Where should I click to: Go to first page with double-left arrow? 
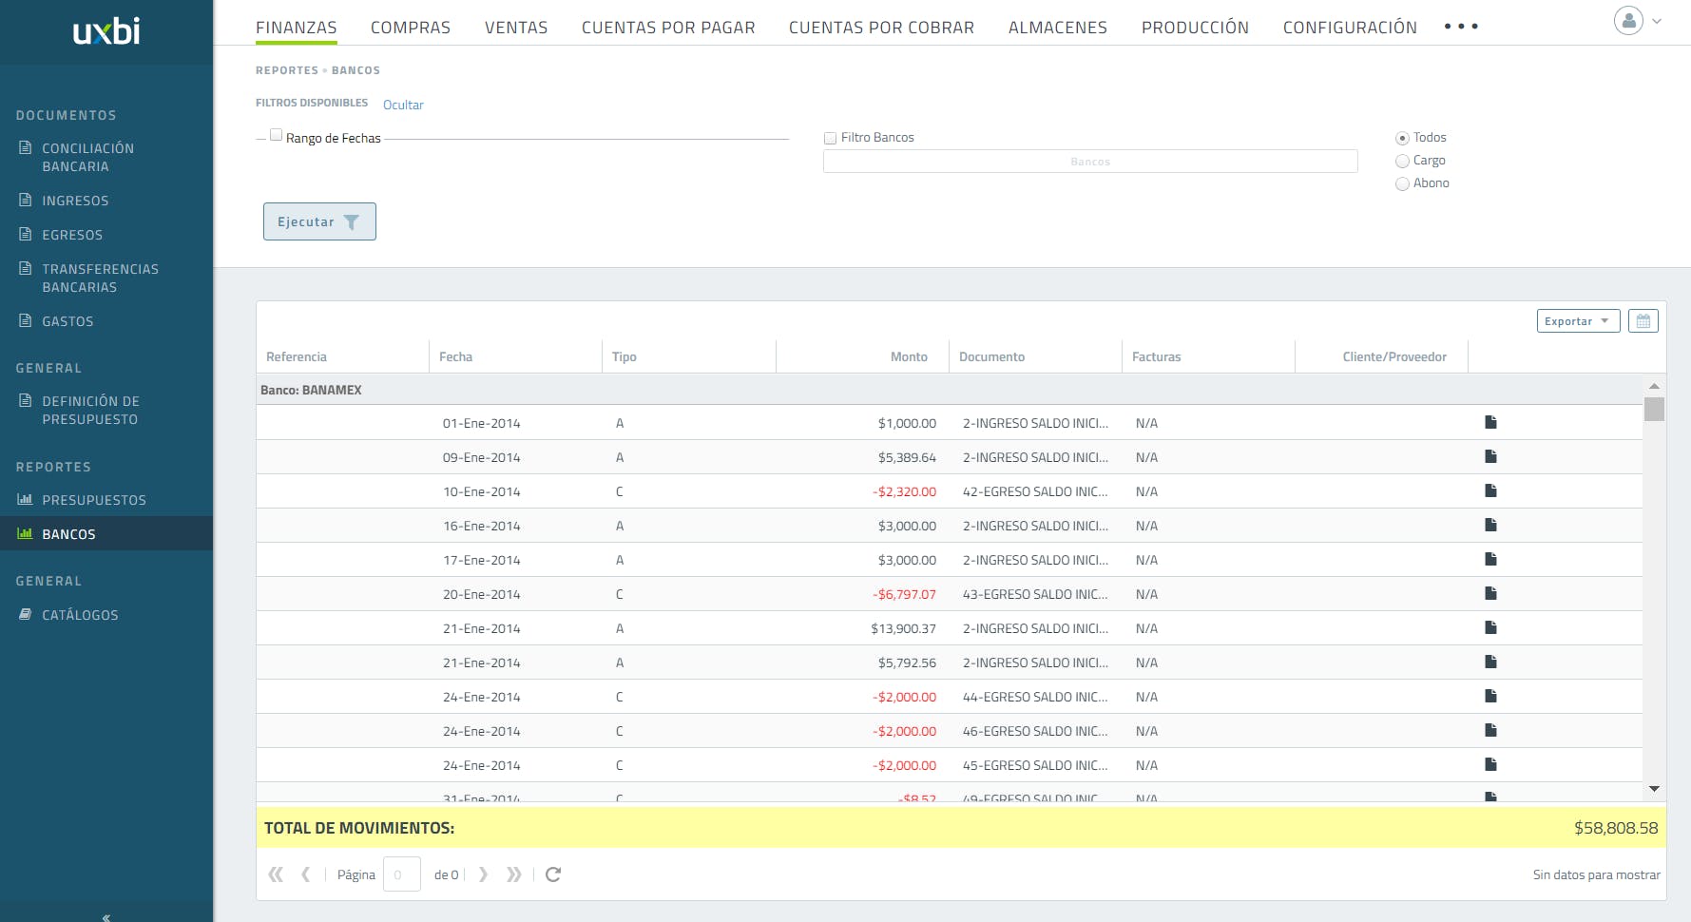coord(276,874)
